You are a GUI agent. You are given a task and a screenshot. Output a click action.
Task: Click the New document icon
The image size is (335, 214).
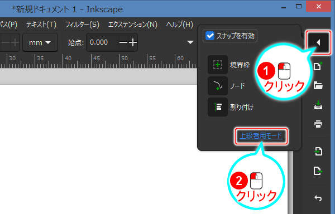(x=318, y=66)
